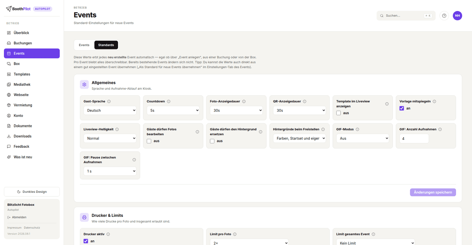Switch to the Events tab
The width and height of the screenshot is (472, 245).
84,45
